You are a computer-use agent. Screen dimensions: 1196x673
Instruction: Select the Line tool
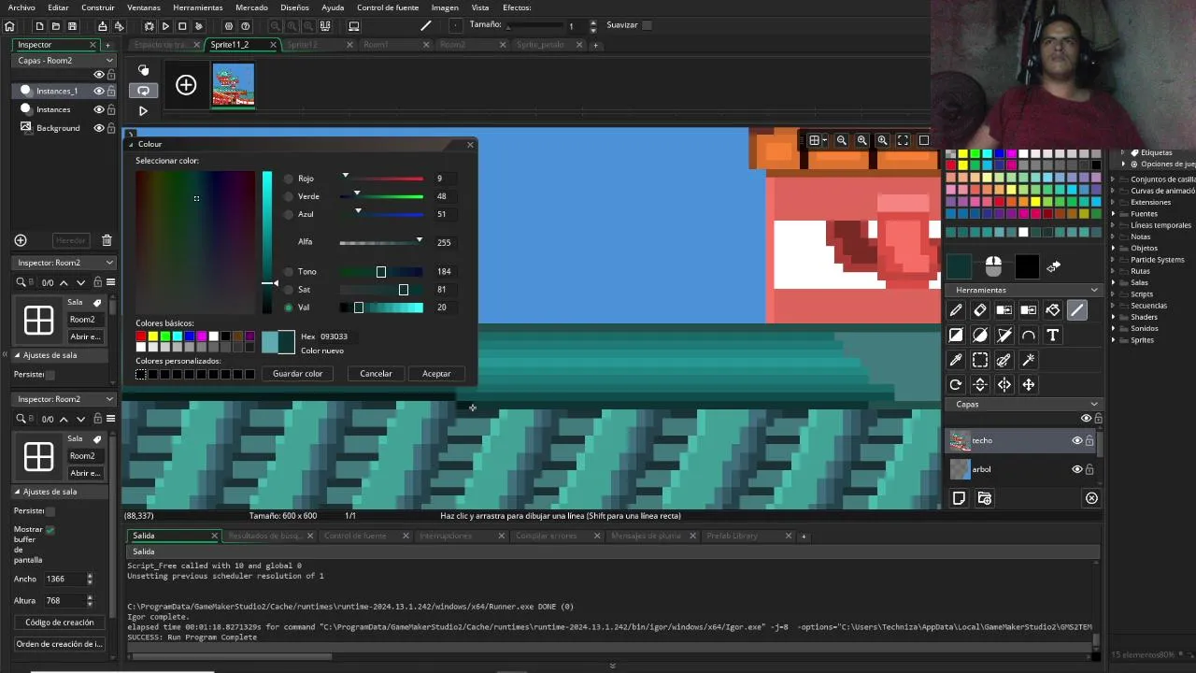click(x=1077, y=310)
